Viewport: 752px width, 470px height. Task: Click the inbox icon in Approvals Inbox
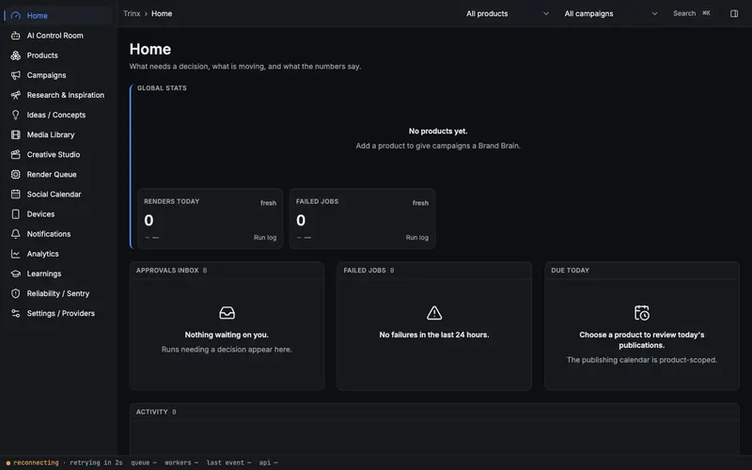(x=227, y=313)
